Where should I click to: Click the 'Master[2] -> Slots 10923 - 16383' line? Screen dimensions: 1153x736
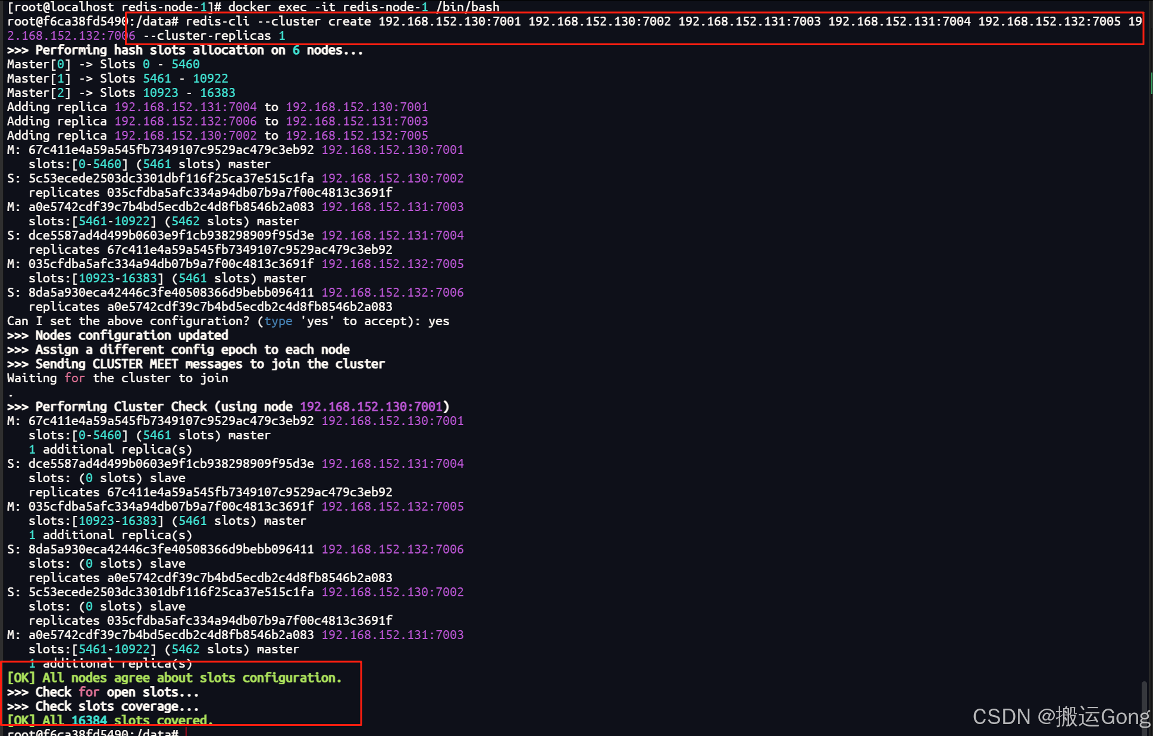(121, 93)
